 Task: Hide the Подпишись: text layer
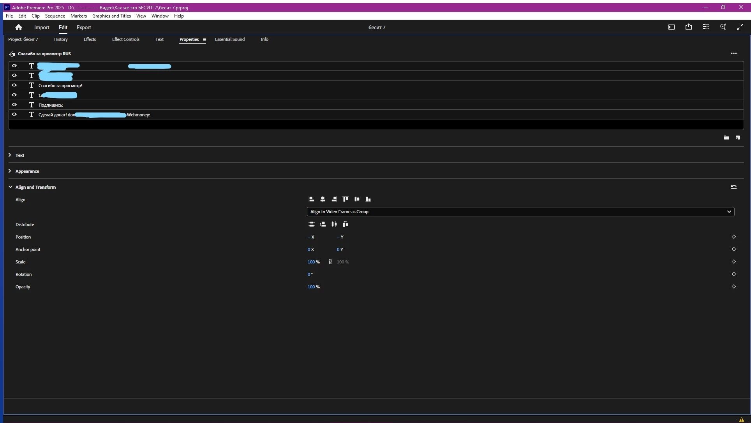(14, 105)
